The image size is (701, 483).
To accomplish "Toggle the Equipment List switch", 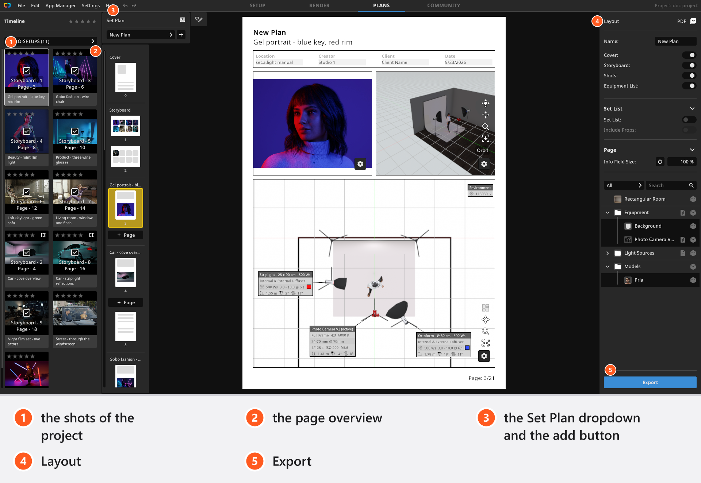I will coord(689,86).
